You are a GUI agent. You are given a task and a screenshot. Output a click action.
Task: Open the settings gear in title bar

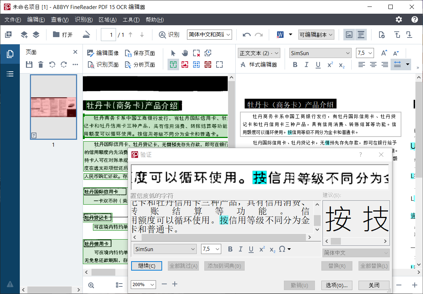tap(399, 19)
